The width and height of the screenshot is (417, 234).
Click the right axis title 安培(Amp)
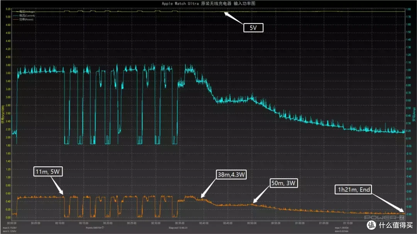click(414, 114)
